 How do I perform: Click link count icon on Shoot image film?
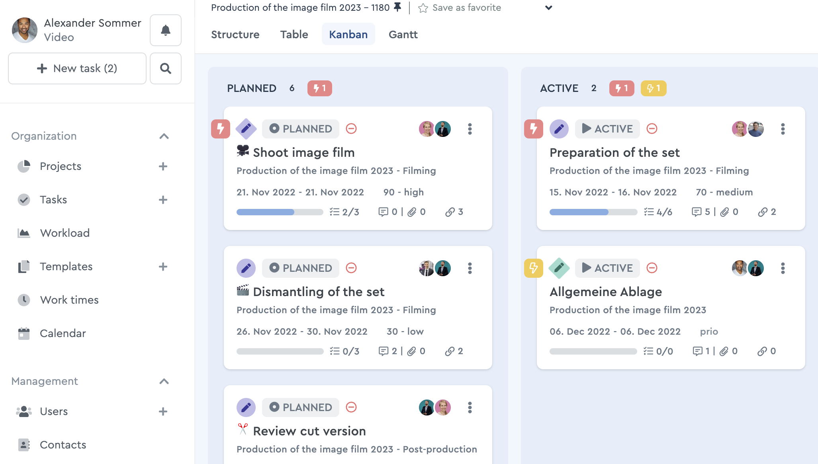[450, 212]
